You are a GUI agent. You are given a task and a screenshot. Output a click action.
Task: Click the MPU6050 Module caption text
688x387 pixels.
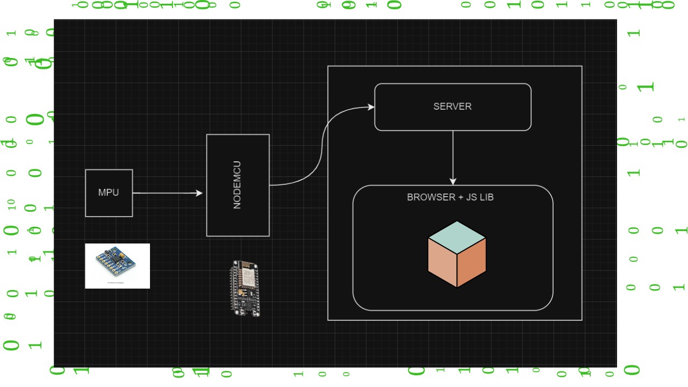(117, 283)
